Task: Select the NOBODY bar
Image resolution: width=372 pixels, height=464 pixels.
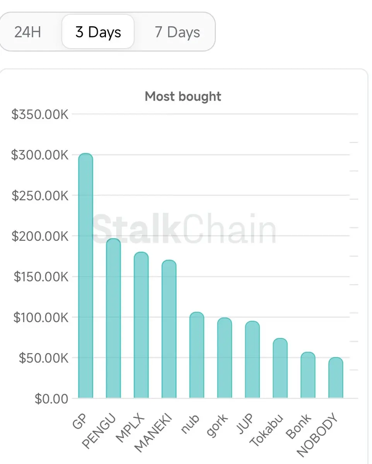Action: click(336, 378)
